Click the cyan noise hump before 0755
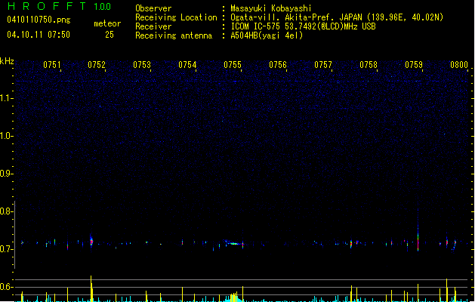Screen dimensions: 475x302 pos(234,297)
